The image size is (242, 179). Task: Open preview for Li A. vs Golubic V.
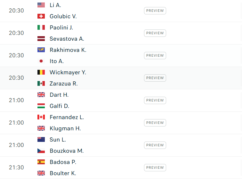pyautogui.click(x=155, y=11)
